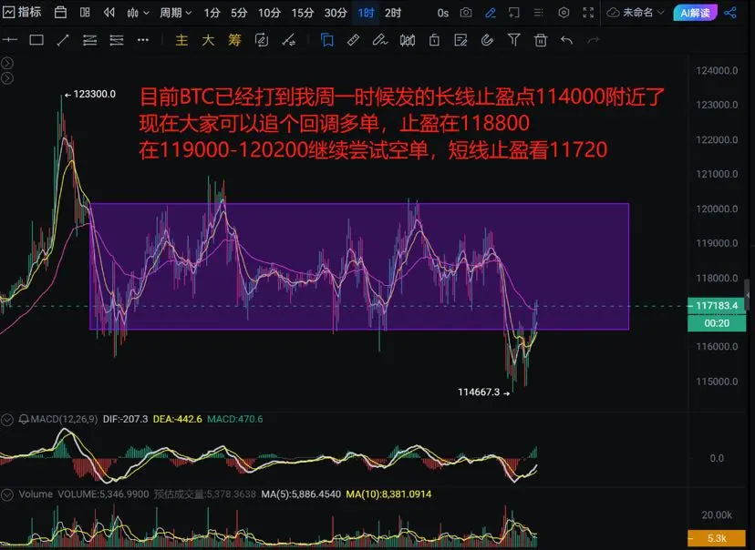755x550 pixels.
Task: Click the 00:20 countdown timer tag
Action: pos(717,323)
